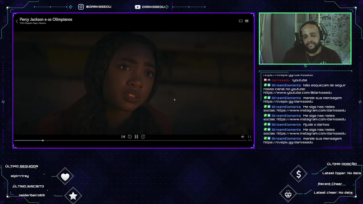
Task: Restart episode with skip-to-start button
Action: (123, 137)
